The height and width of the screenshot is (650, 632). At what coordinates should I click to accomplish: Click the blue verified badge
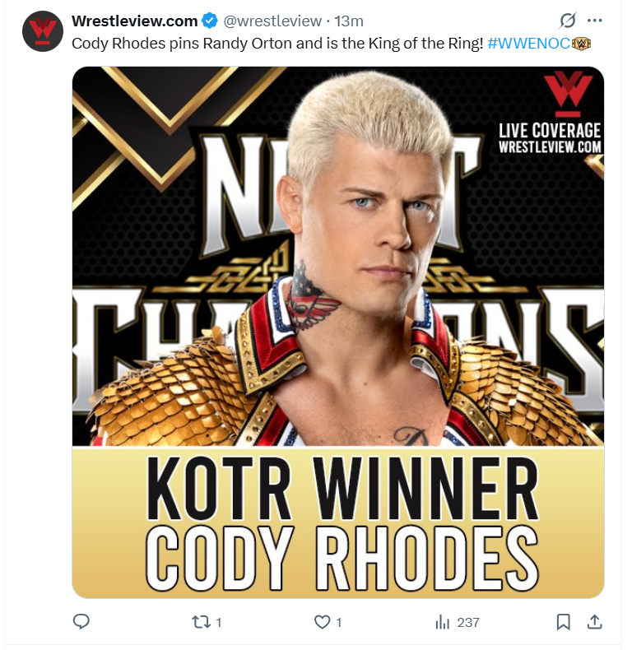210,21
